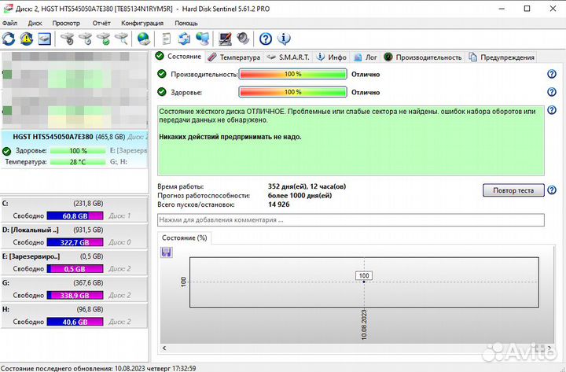Open the Файл menu

[9, 23]
